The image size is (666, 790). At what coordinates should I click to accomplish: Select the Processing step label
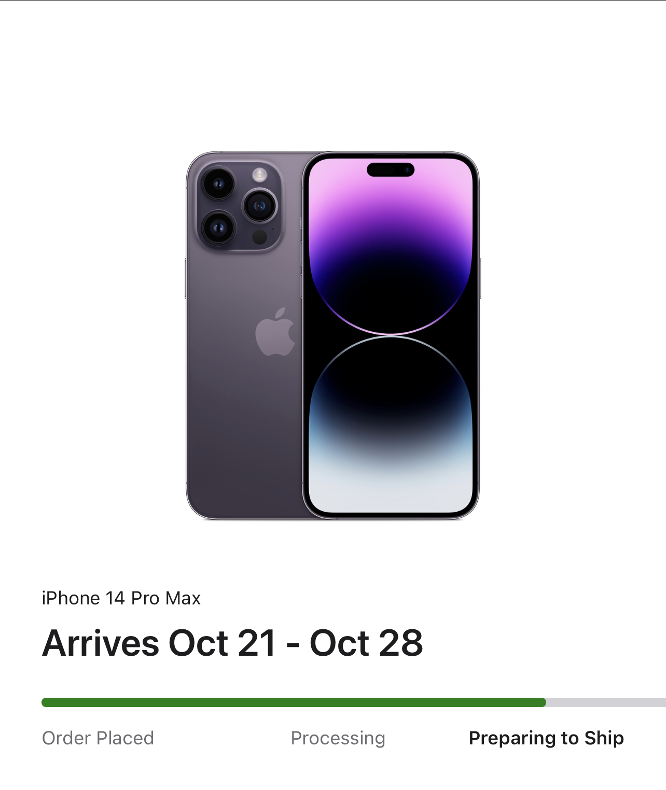(338, 738)
